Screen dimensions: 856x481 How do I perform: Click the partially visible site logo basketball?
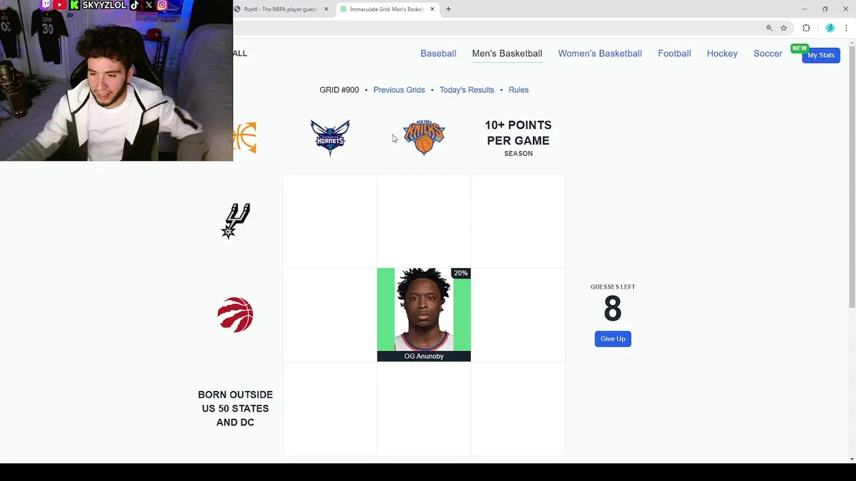pyautogui.click(x=245, y=138)
